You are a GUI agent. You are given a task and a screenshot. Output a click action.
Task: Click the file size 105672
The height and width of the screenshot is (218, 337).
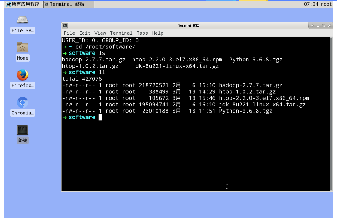click(159, 98)
